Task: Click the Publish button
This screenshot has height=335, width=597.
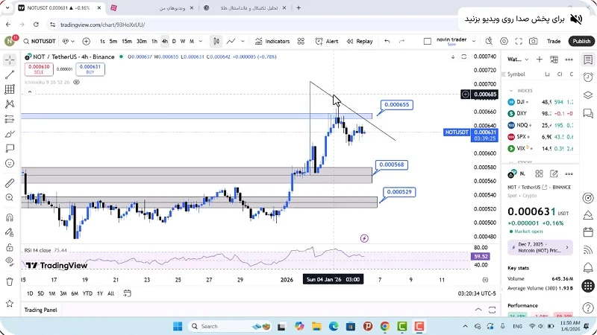Action: pos(581,42)
